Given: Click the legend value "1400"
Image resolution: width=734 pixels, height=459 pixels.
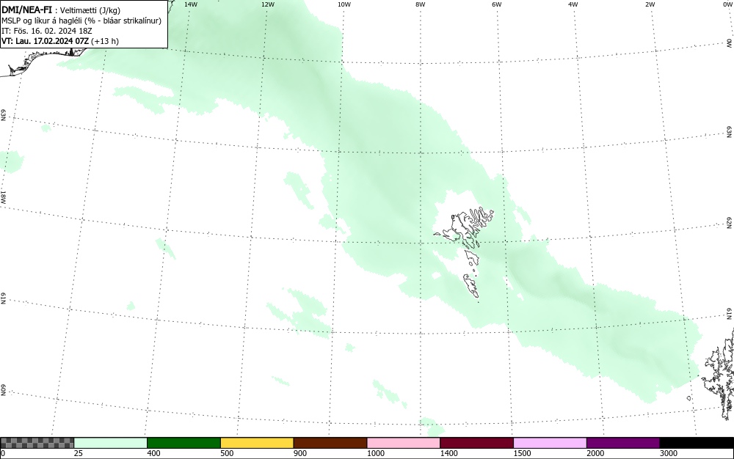Looking at the screenshot, I should point(448,453).
